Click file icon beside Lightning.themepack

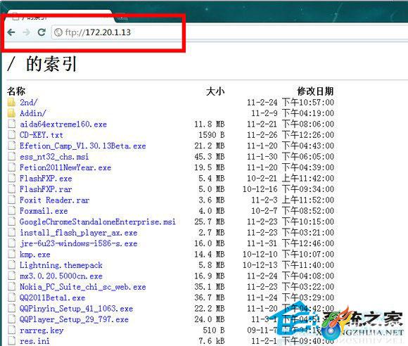point(11,265)
